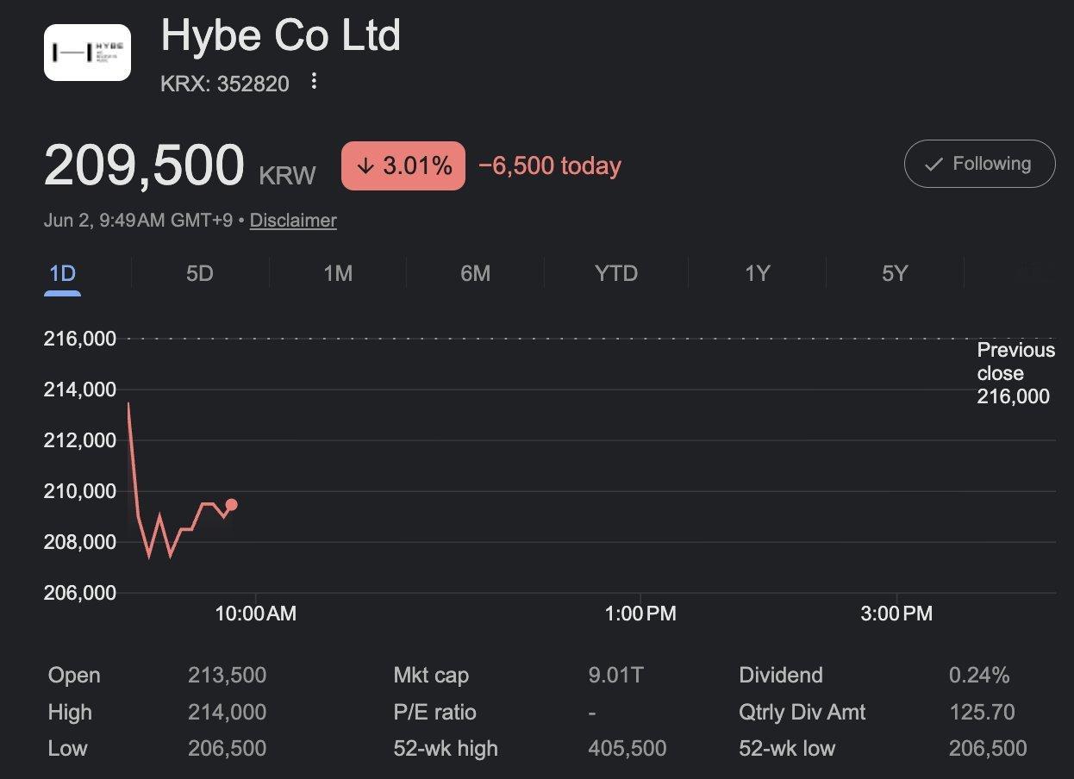Screen dimensions: 1074x779
Task: Click the Jun 2, 9:49 AM timestamp
Action: 138,221
